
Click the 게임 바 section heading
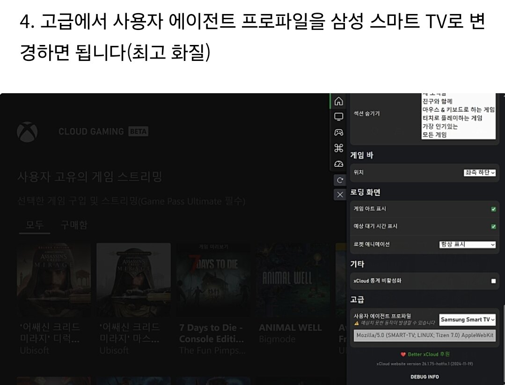click(361, 155)
